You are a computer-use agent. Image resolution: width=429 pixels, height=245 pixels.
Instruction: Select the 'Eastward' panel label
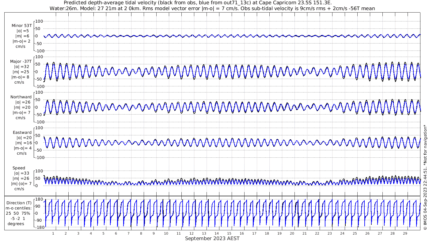pyautogui.click(x=22, y=132)
